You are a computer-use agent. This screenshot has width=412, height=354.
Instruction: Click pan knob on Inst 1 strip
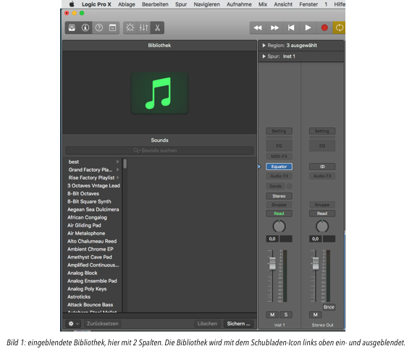click(x=279, y=227)
